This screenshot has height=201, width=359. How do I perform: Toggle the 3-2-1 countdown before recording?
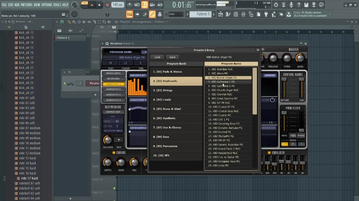click(145, 5)
